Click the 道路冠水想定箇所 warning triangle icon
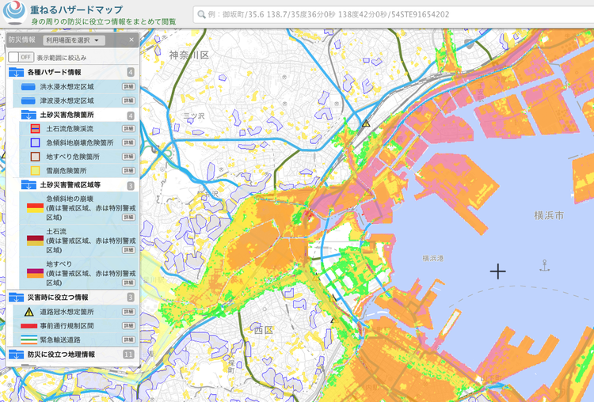 click(x=29, y=312)
